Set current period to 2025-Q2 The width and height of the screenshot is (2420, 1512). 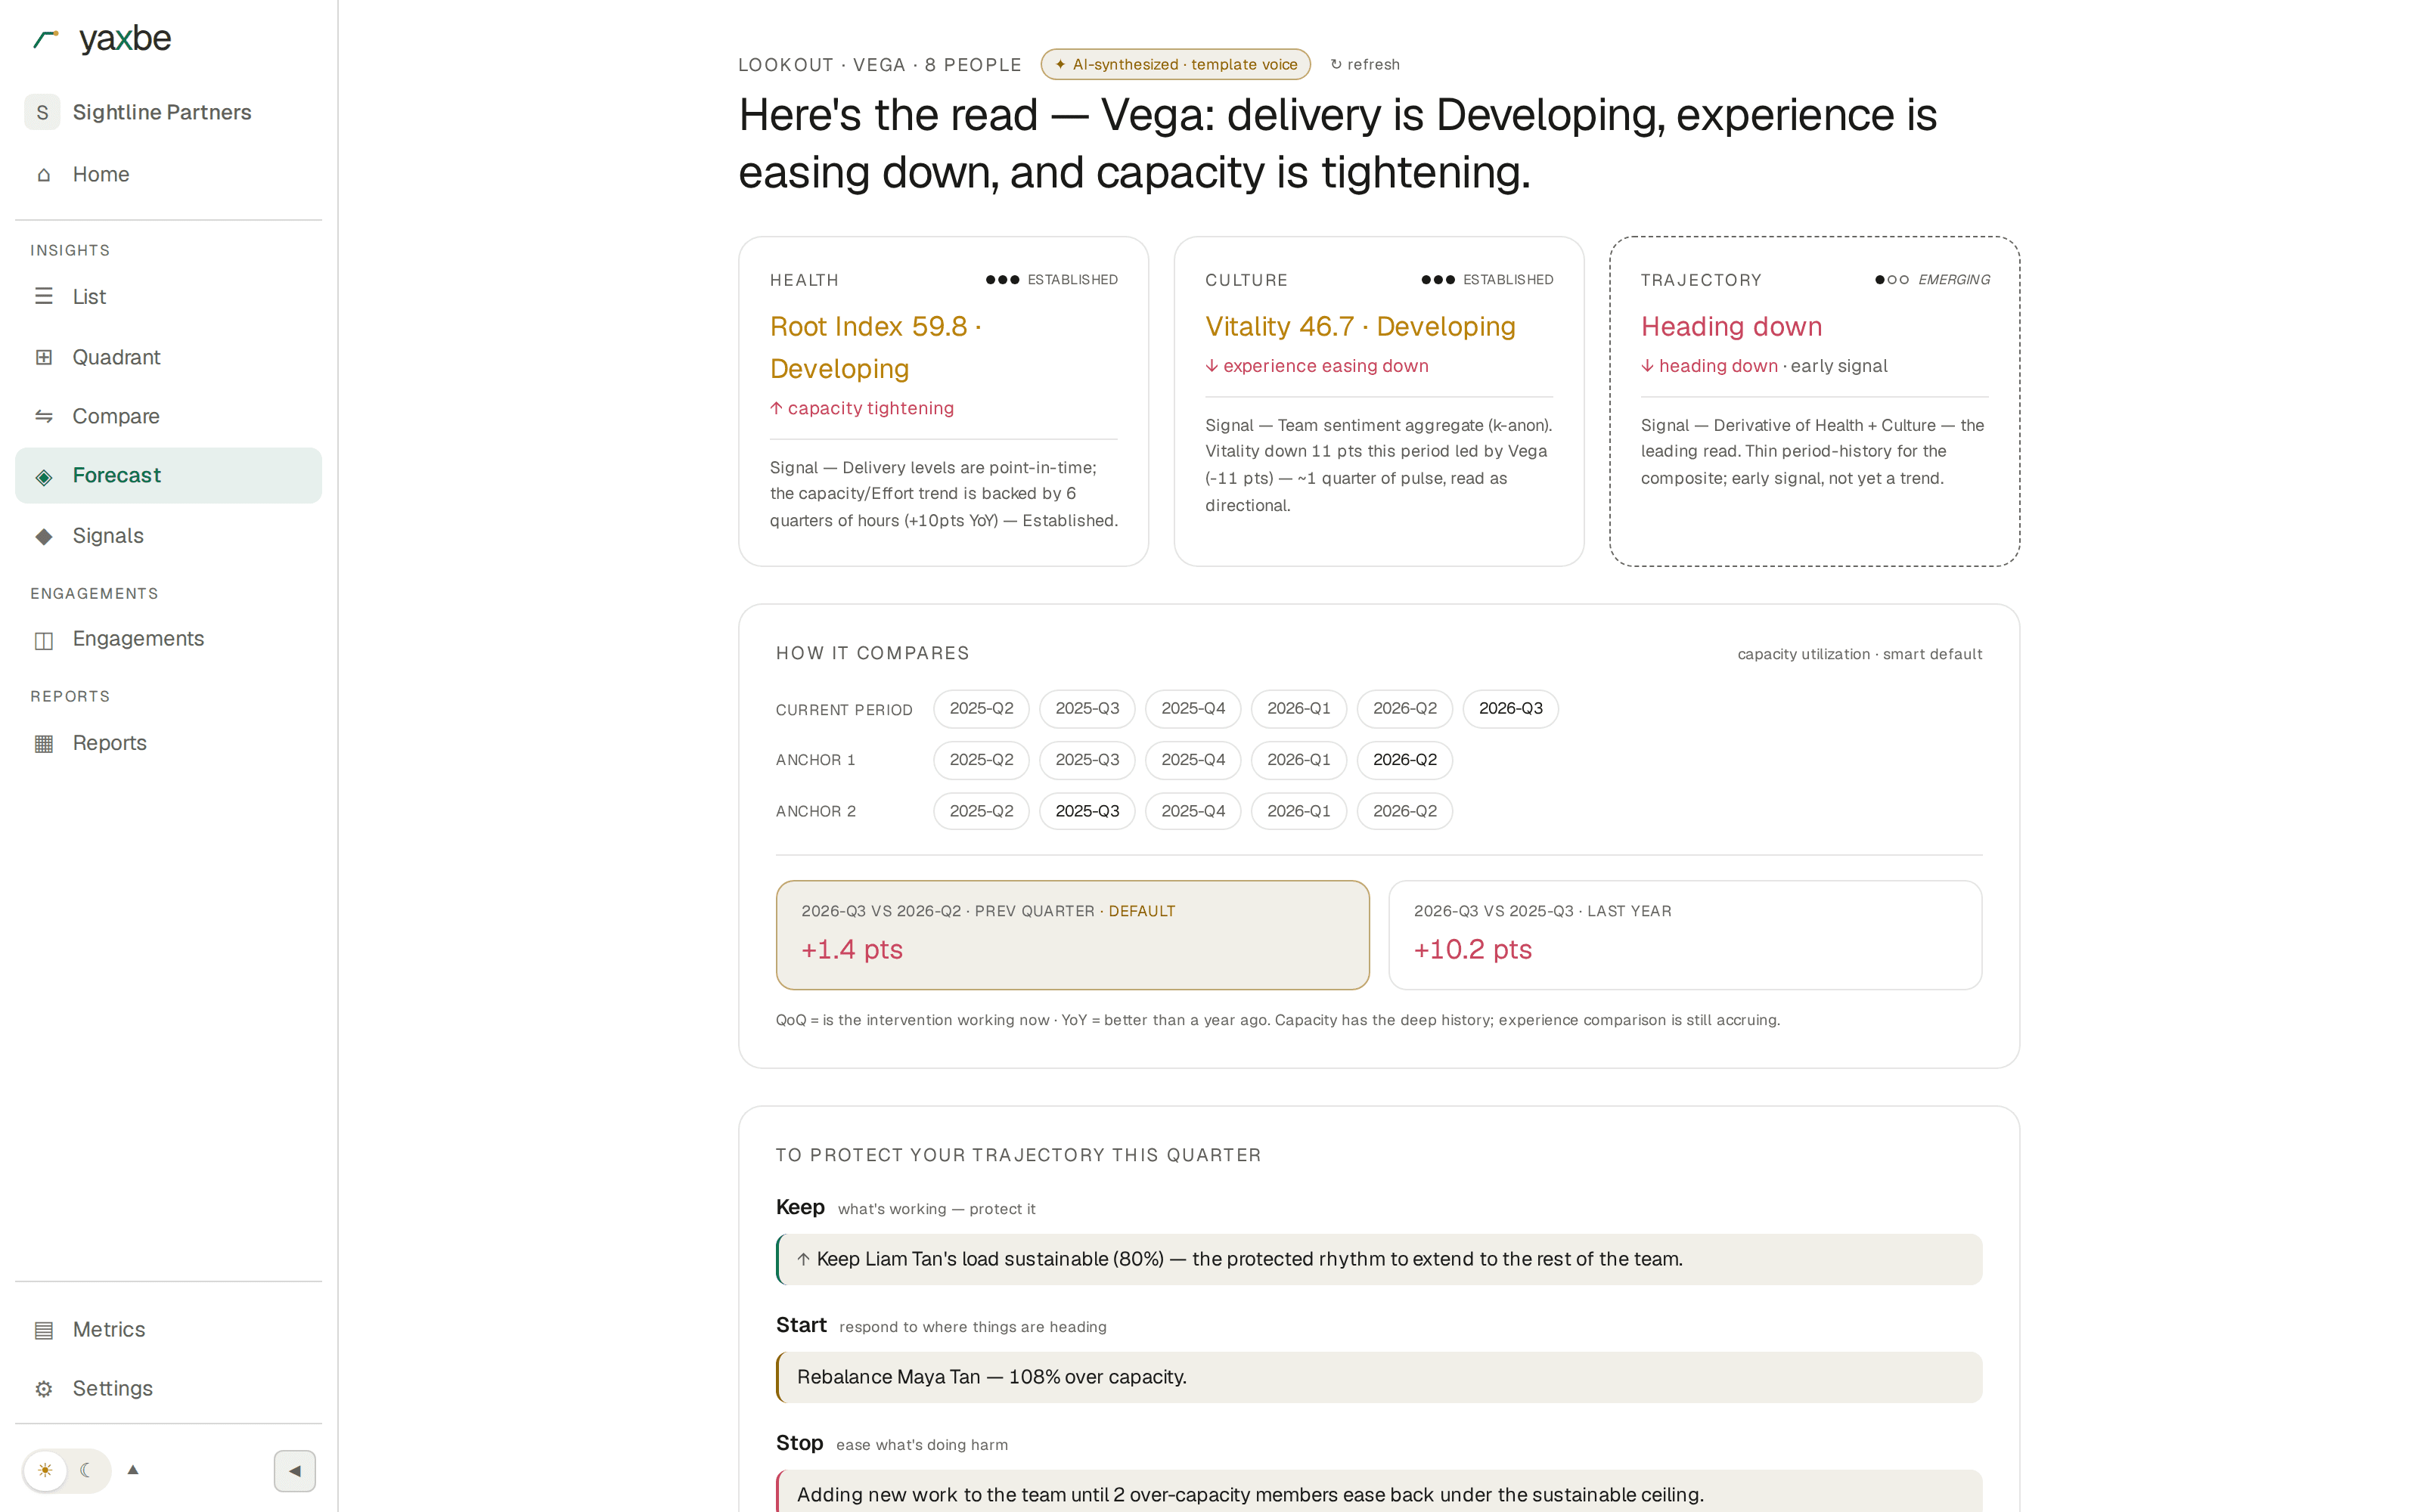point(981,708)
